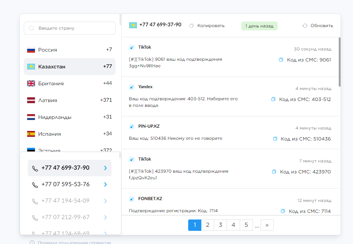Click the Копировать button

click(207, 26)
